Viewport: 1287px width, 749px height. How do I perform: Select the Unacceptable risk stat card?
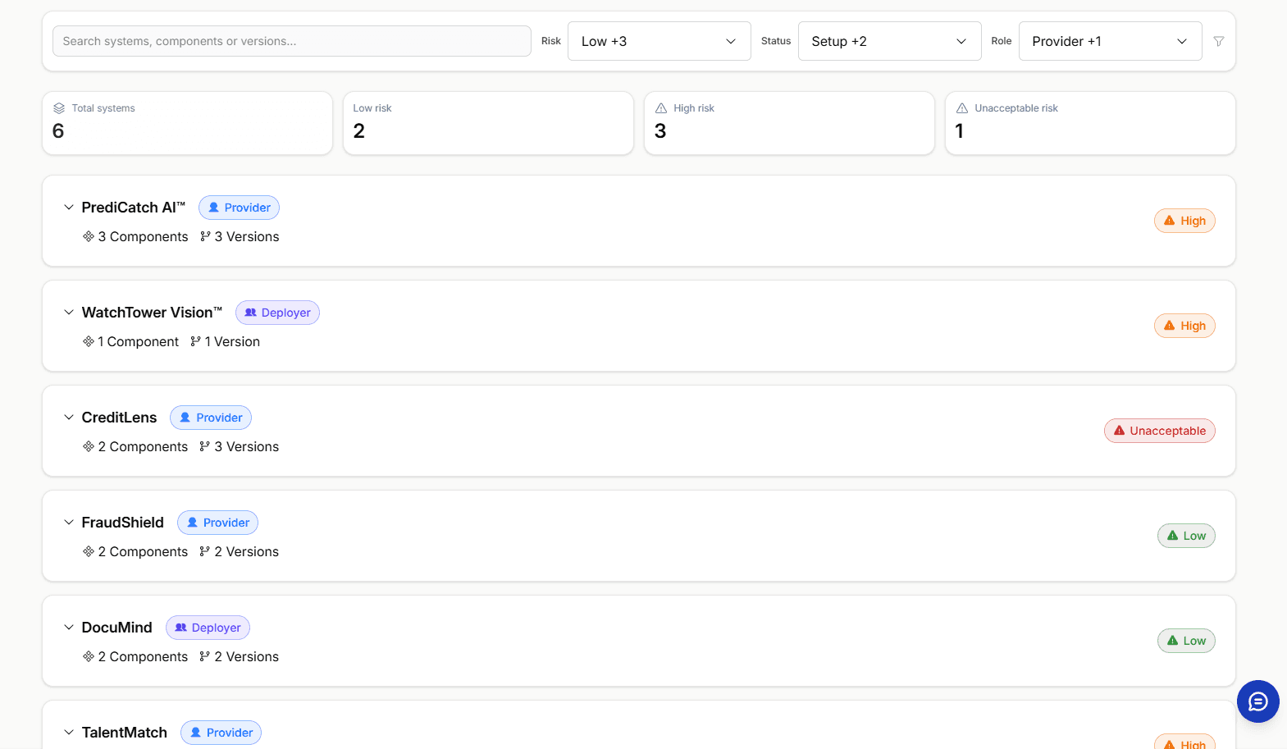coord(1090,123)
